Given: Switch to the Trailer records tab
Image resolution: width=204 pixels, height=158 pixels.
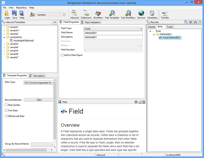Looking at the screenshot, I should [x=170, y=27].
